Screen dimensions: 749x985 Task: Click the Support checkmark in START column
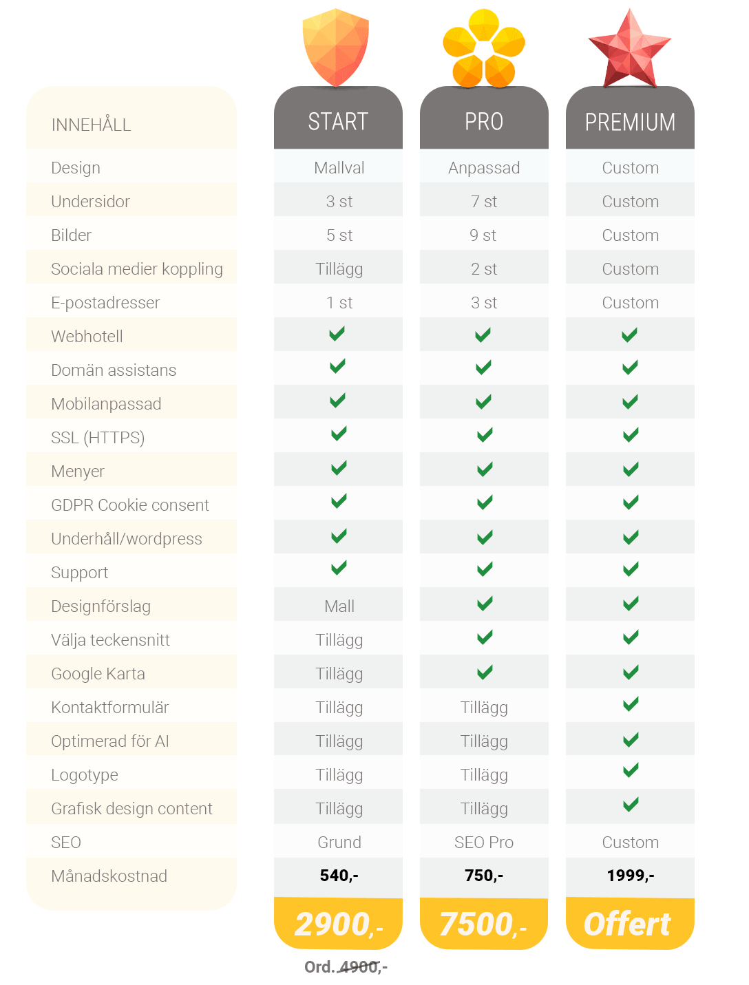pyautogui.click(x=339, y=568)
